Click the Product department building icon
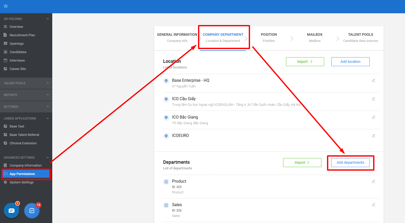This screenshot has height=223, width=405. coord(166,182)
